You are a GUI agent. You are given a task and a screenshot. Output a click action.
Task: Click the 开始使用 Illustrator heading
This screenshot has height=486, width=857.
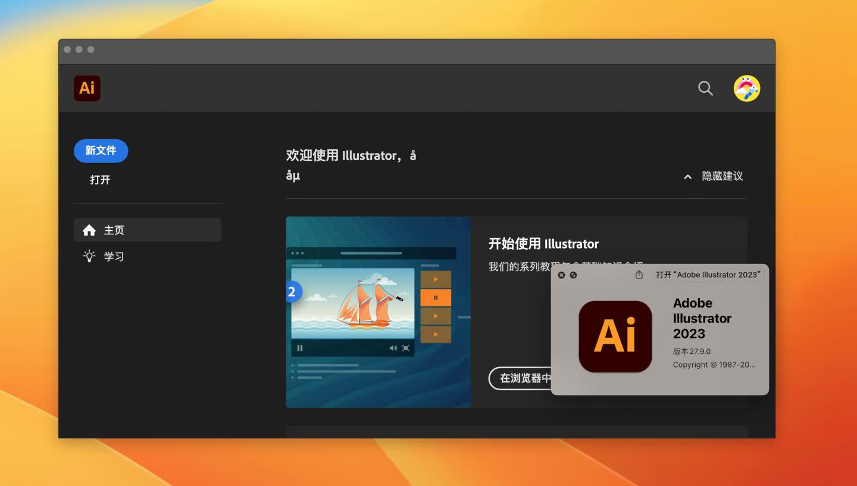pos(543,244)
